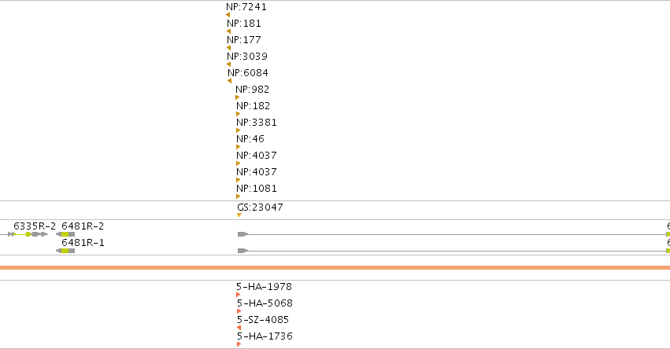Click the NP:181 feature label

click(x=243, y=24)
